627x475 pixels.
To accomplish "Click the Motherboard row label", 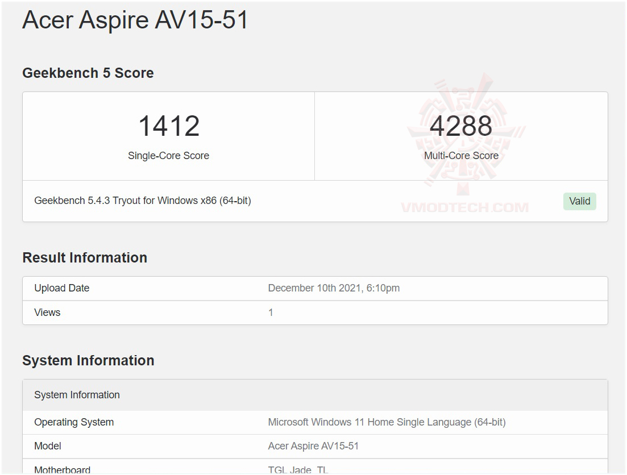I will (63, 469).
